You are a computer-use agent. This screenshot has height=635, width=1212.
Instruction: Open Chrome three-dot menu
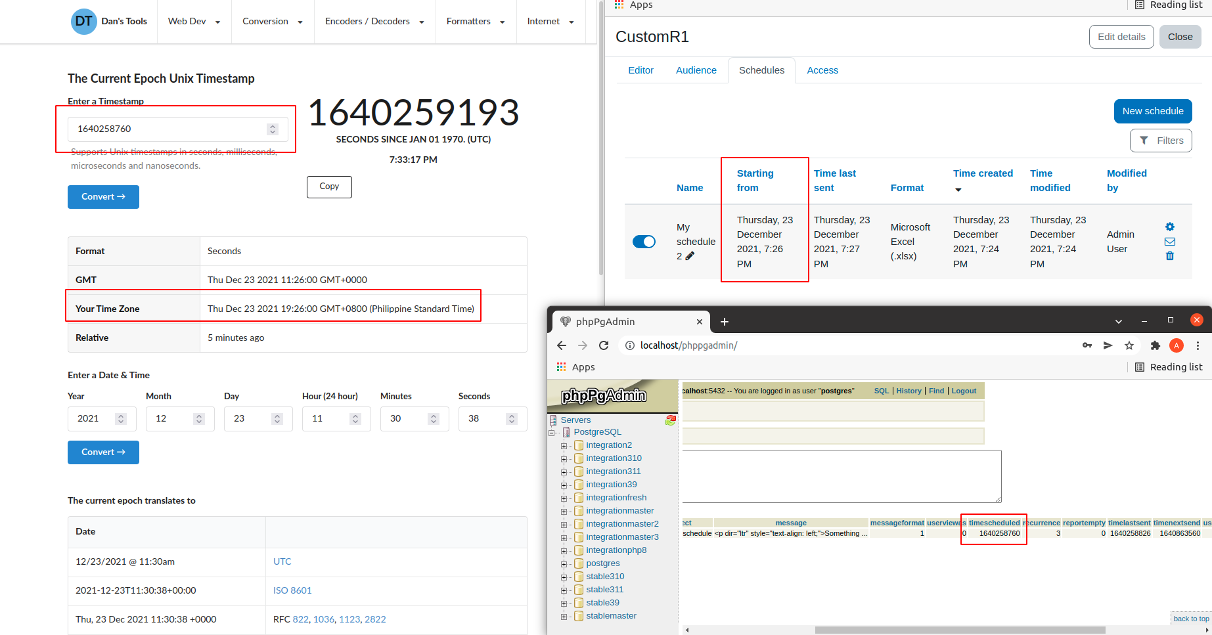coord(1198,345)
